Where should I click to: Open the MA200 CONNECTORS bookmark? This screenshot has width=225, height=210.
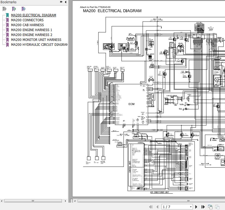pos(27,20)
